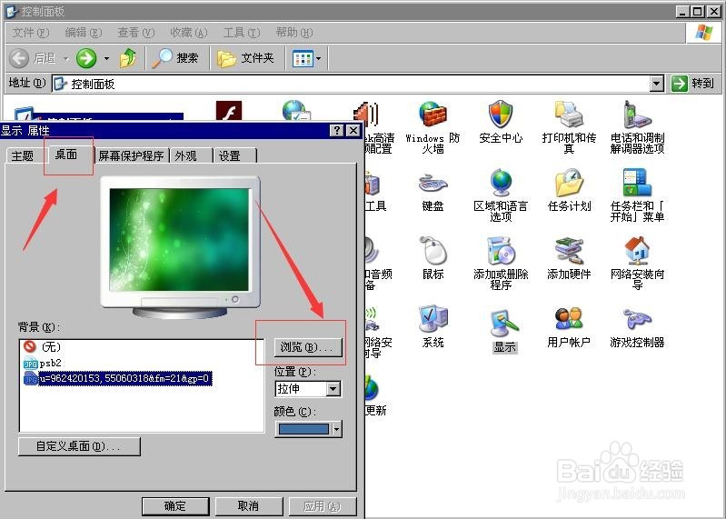
Task: Click the 确定 button
Action: pos(175,506)
